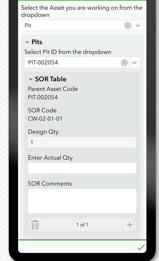This screenshot has width=159, height=261.
Task: Select the SOR Code value CW-02-01-01
Action: 45,119
